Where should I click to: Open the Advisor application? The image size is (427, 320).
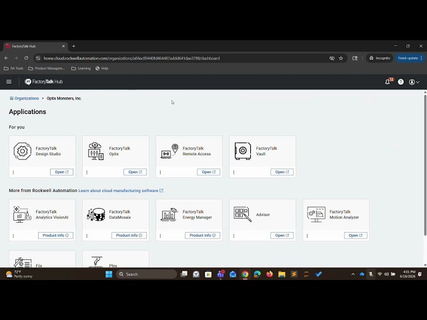tap(282, 235)
